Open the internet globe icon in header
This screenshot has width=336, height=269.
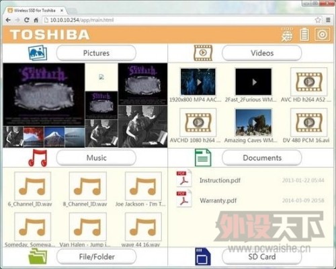(x=287, y=35)
